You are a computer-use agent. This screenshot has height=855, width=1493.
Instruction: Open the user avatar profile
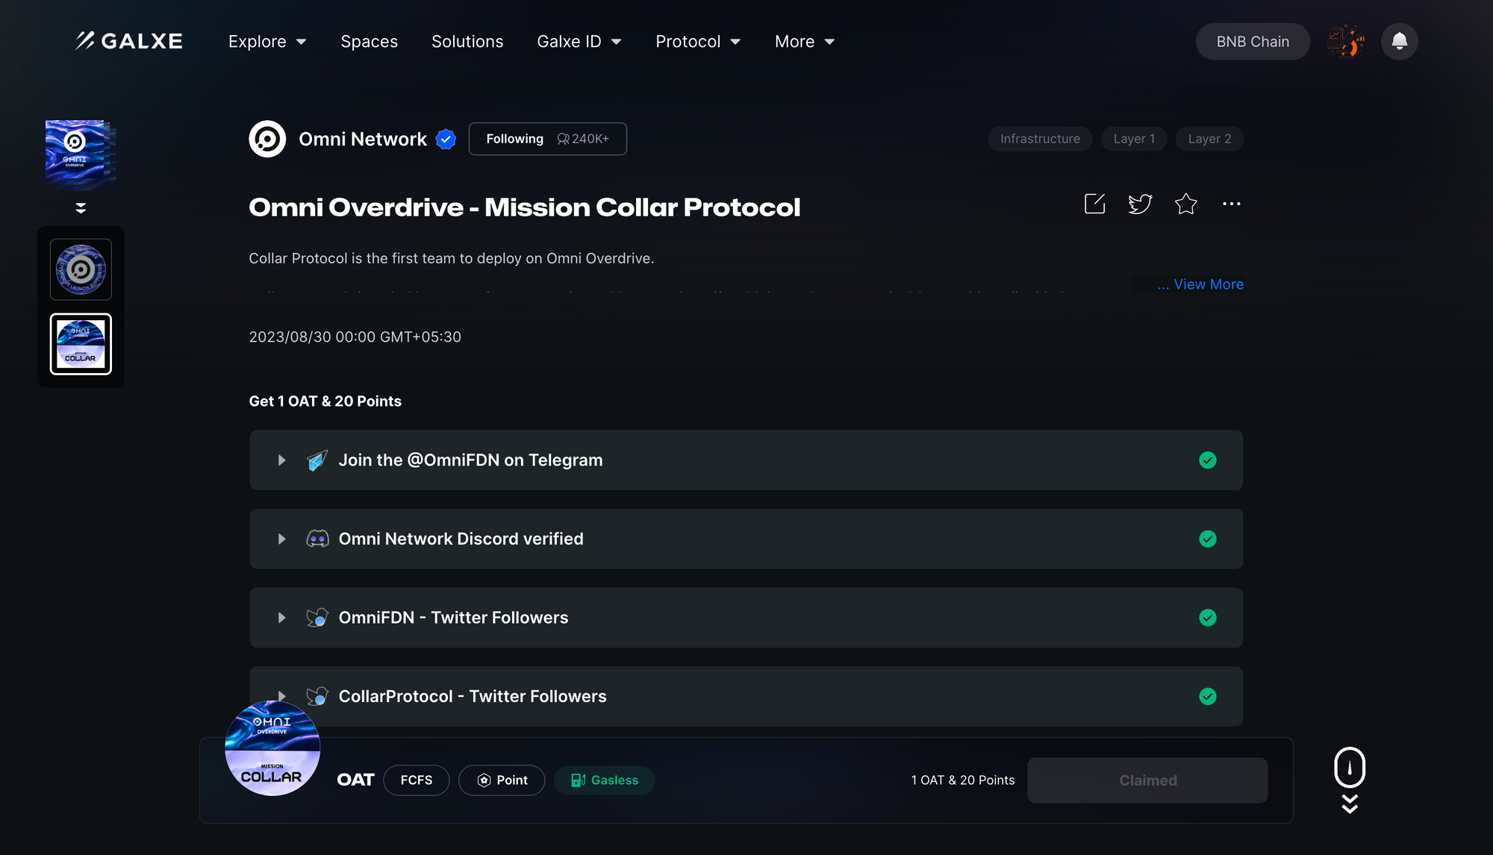pyautogui.click(x=1346, y=41)
